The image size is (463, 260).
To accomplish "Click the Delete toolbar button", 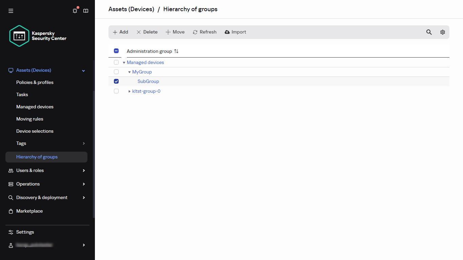I will 147,32.
